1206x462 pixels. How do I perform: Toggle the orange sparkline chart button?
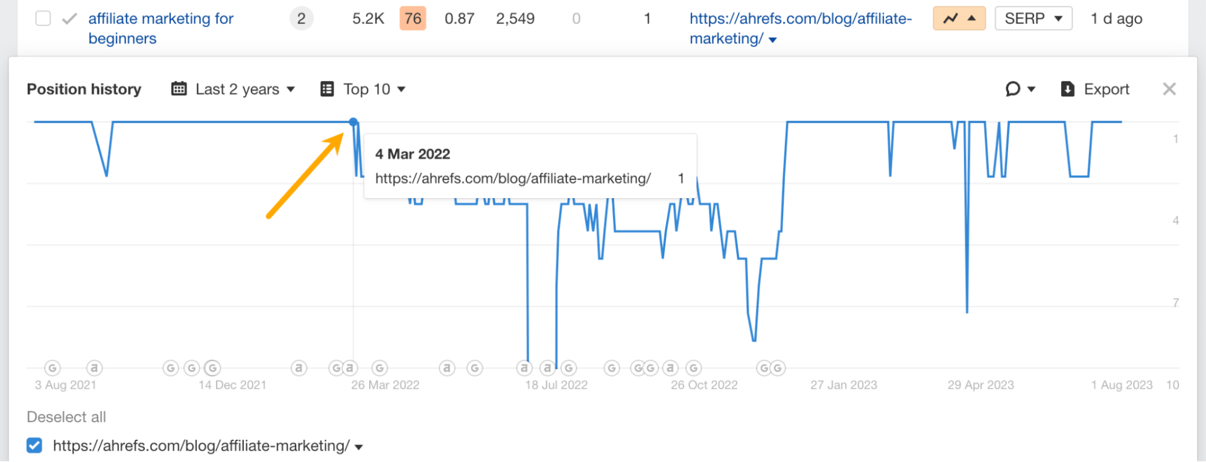click(958, 18)
